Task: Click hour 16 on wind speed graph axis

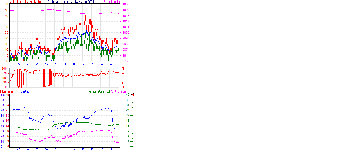Action: click(83, 64)
